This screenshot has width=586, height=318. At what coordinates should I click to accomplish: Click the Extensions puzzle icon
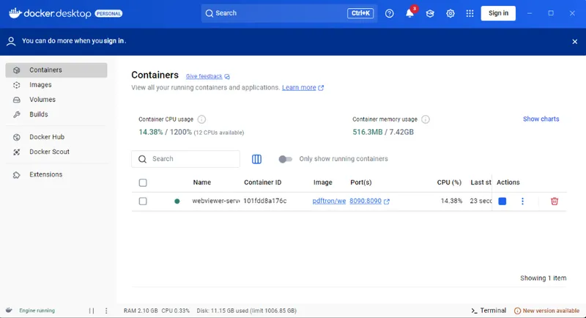tap(16, 175)
